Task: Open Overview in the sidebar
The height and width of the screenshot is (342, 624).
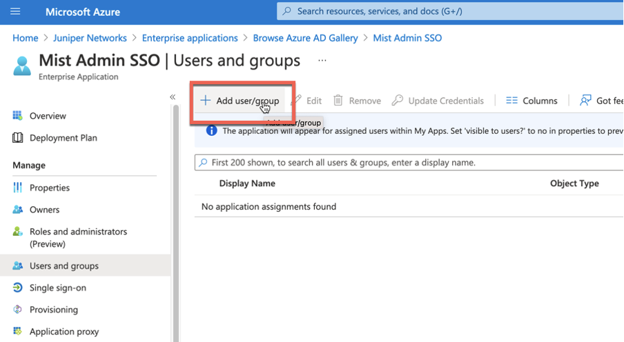Action: click(x=48, y=116)
